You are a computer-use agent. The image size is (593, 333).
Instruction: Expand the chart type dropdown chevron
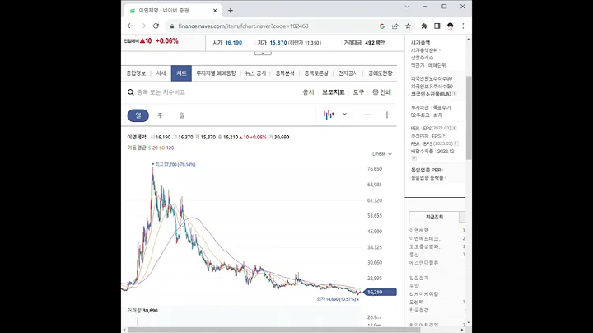click(344, 114)
